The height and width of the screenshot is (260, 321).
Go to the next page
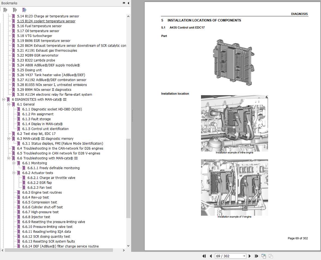250,256
